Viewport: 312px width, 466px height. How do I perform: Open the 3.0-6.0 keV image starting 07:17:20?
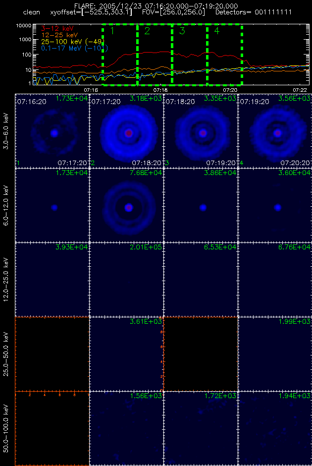coord(126,131)
